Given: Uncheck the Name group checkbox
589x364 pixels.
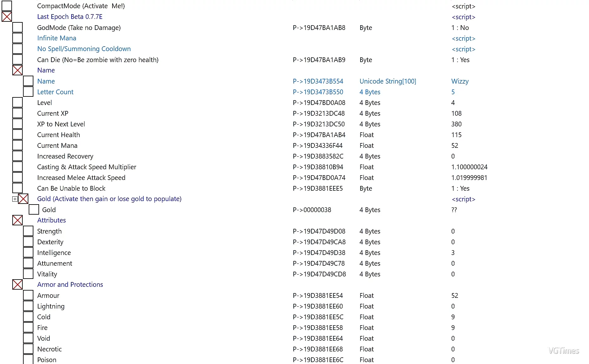Looking at the screenshot, I should [17, 70].
